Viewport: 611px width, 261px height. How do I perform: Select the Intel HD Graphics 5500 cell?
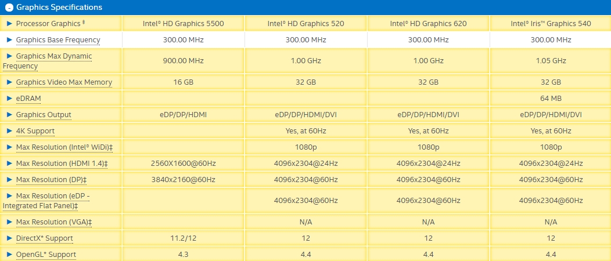(x=183, y=24)
